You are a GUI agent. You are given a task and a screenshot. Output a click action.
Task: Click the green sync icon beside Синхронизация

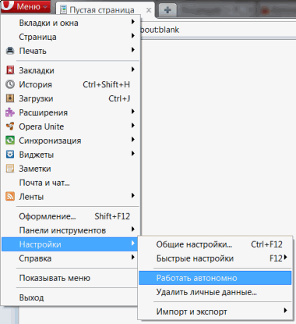[10, 141]
